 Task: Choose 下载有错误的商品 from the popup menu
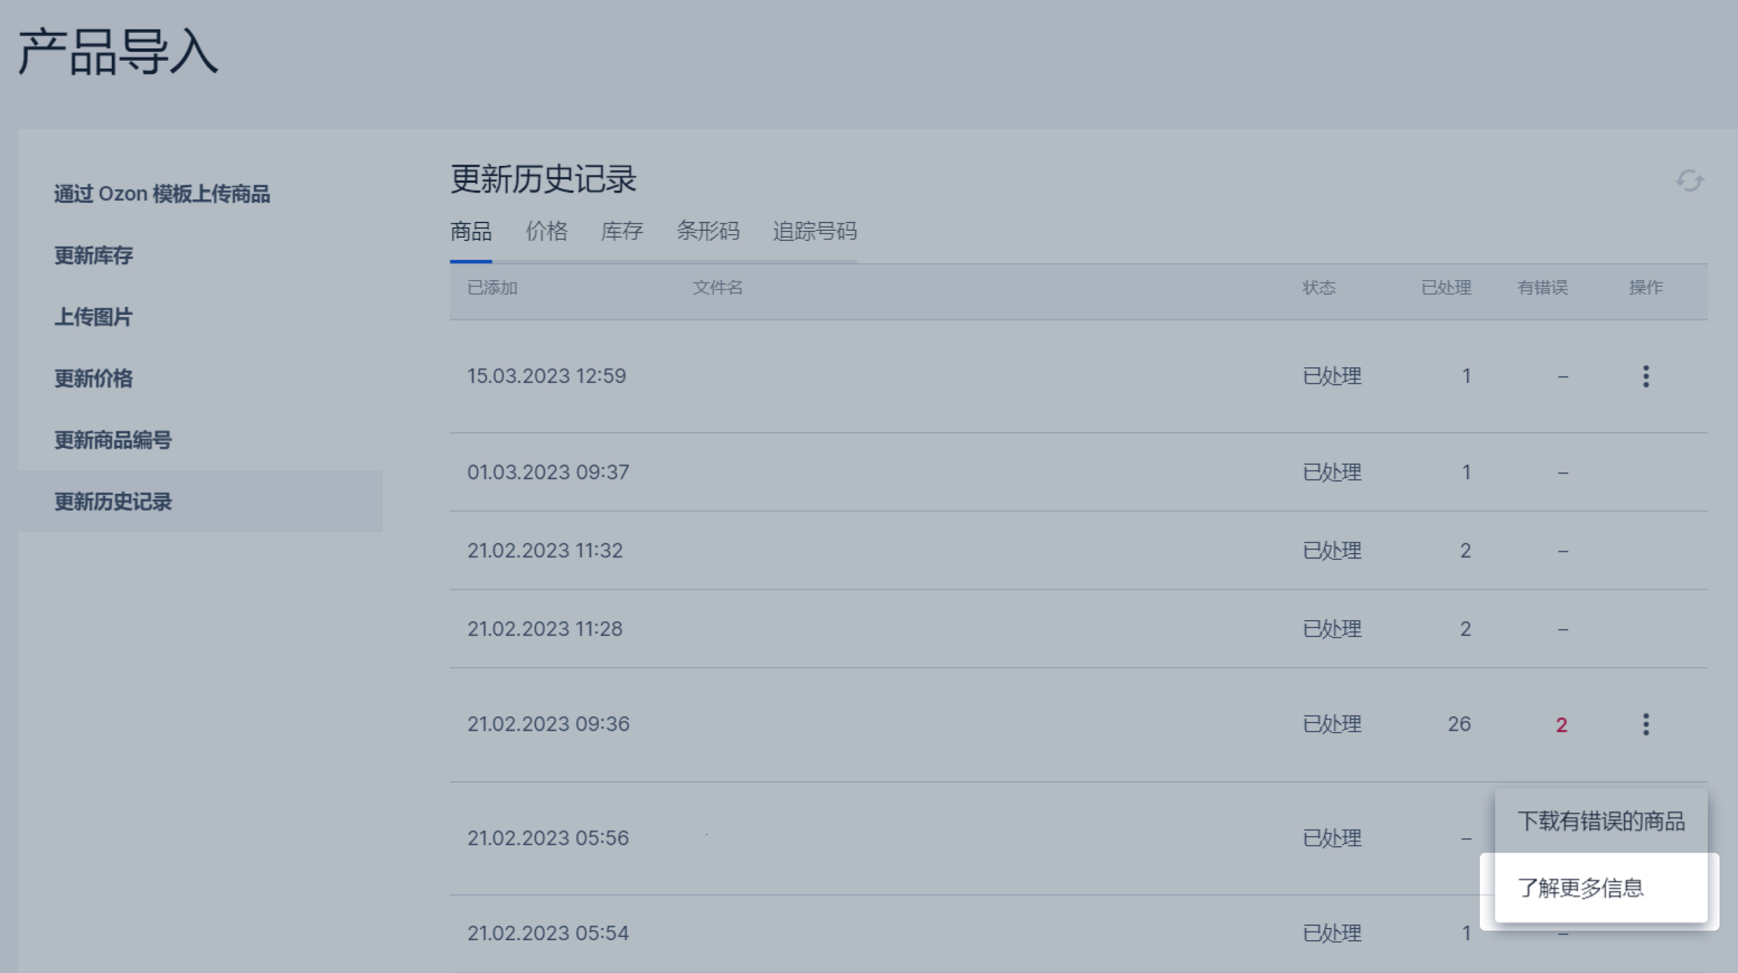pyautogui.click(x=1601, y=821)
